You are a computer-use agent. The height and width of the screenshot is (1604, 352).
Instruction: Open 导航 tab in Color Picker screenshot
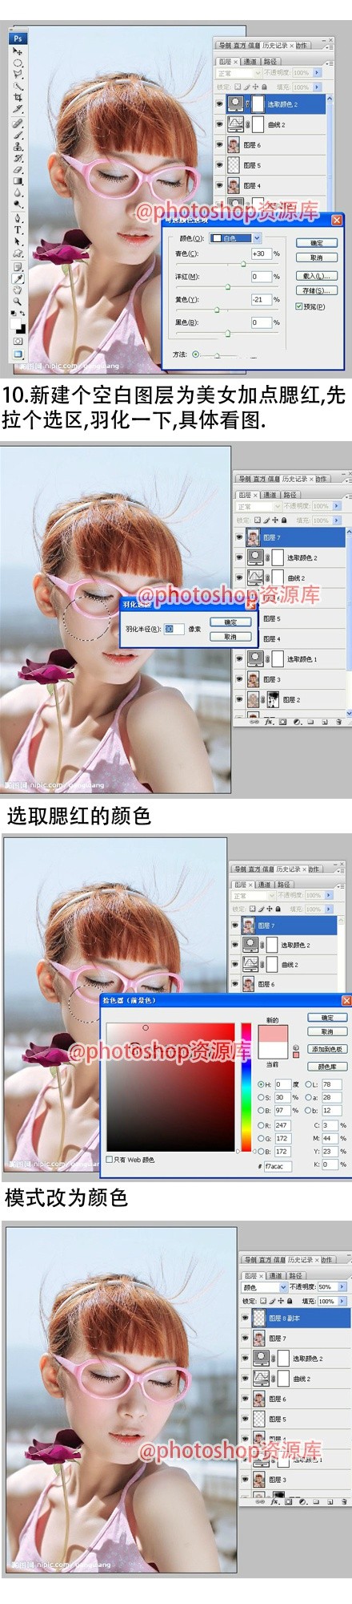[x=238, y=869]
